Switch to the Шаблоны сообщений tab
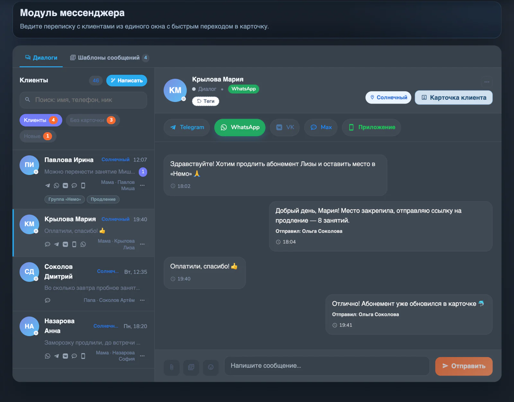The width and height of the screenshot is (514, 402). (x=109, y=58)
